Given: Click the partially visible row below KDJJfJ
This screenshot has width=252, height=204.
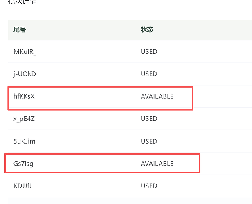Looking at the screenshot, I should click(x=130, y=201).
